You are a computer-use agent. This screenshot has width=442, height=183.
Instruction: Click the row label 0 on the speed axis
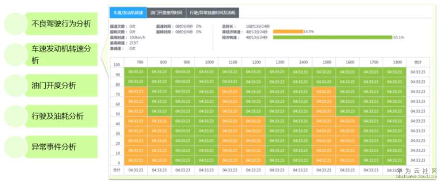[119, 163]
